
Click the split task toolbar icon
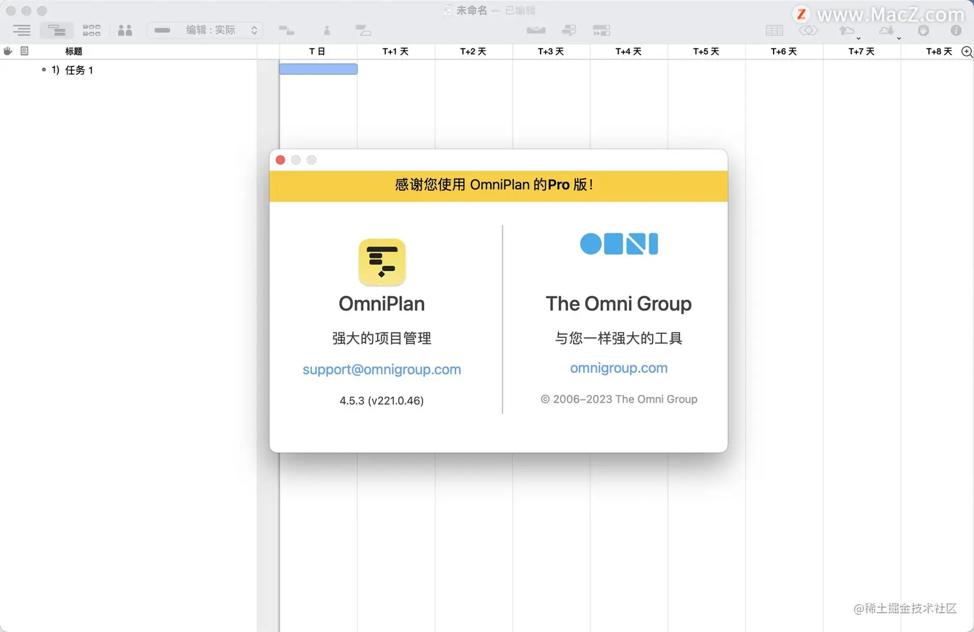pyautogui.click(x=363, y=30)
